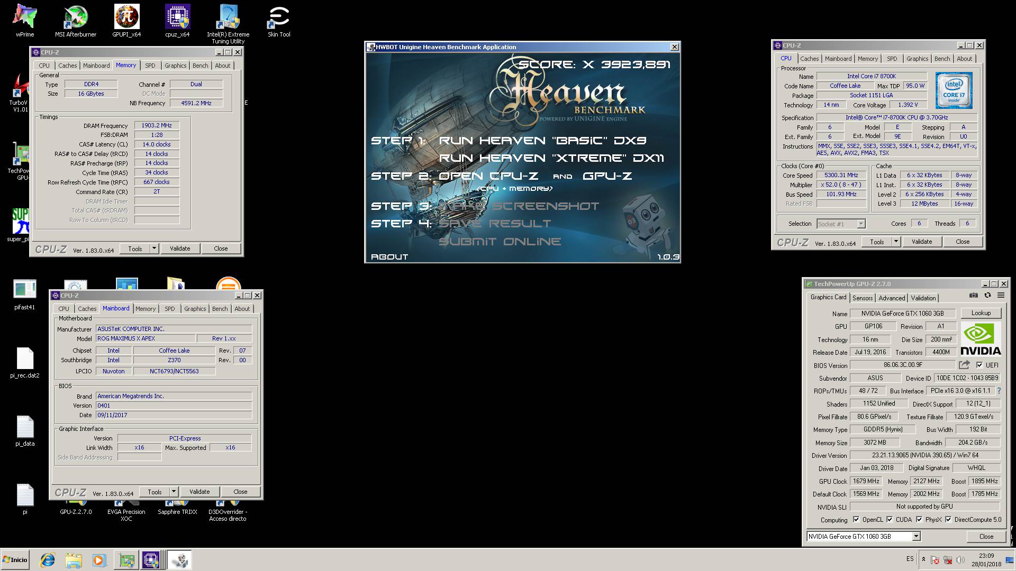Click the Intel Core i7 logo badge
This screenshot has width=1016, height=571.
[x=954, y=91]
